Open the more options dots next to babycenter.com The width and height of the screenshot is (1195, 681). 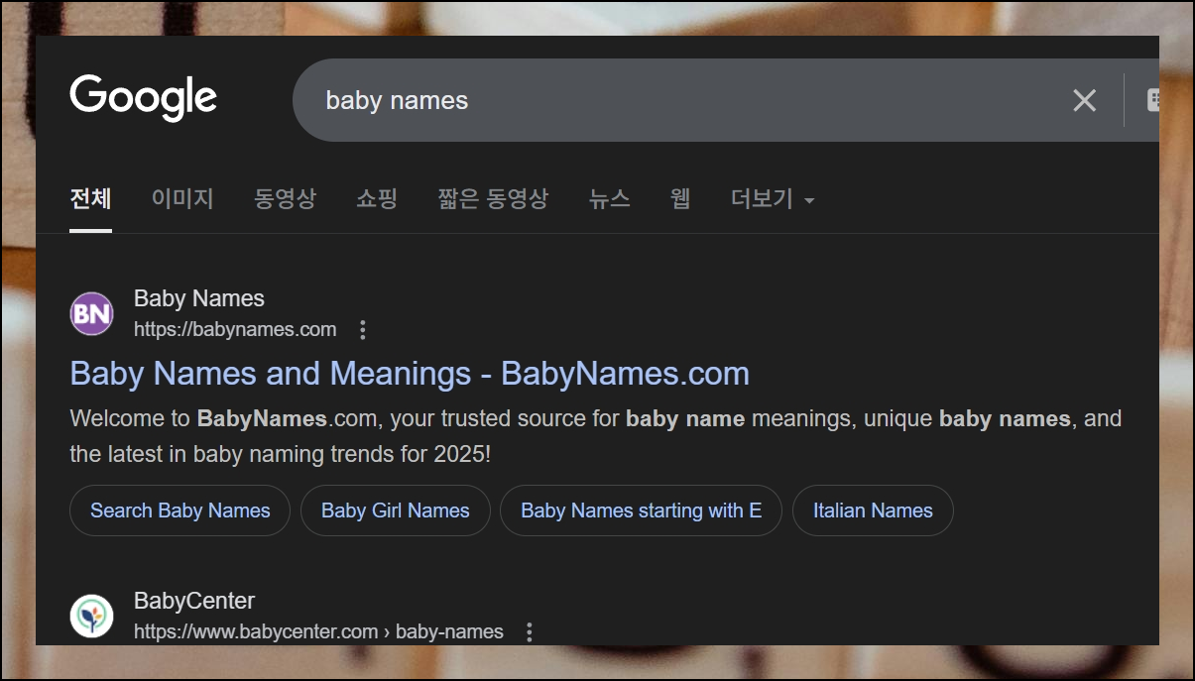point(530,631)
